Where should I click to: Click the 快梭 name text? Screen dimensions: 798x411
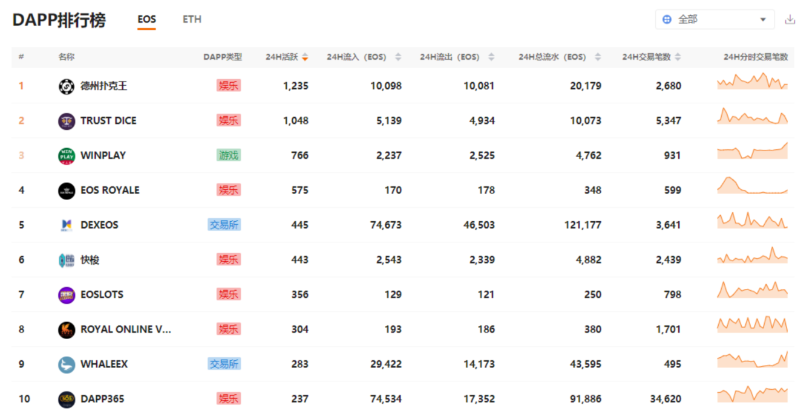coord(90,260)
